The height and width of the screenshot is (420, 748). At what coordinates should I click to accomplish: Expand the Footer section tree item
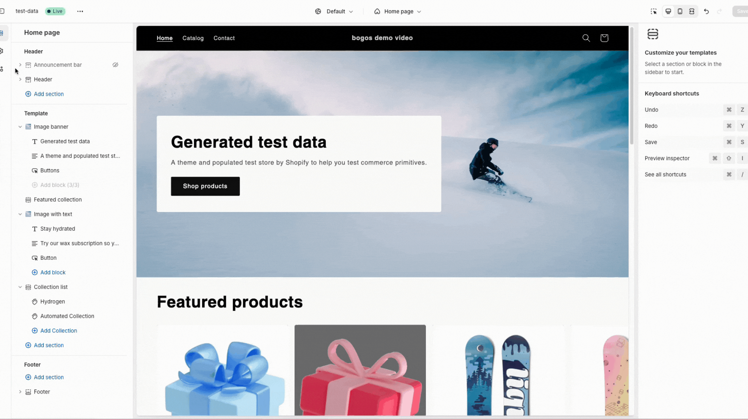tap(20, 392)
